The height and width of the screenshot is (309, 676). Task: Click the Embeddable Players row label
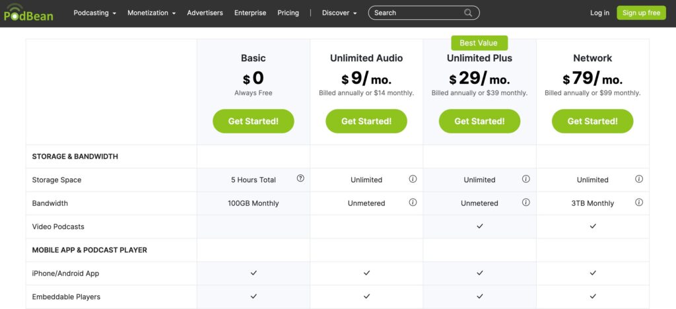click(x=66, y=296)
